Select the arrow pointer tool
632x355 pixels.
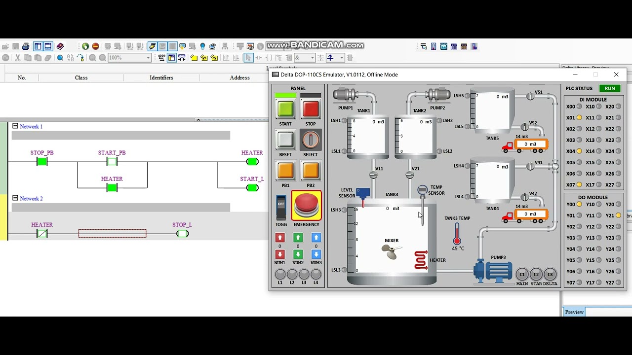coord(248,58)
